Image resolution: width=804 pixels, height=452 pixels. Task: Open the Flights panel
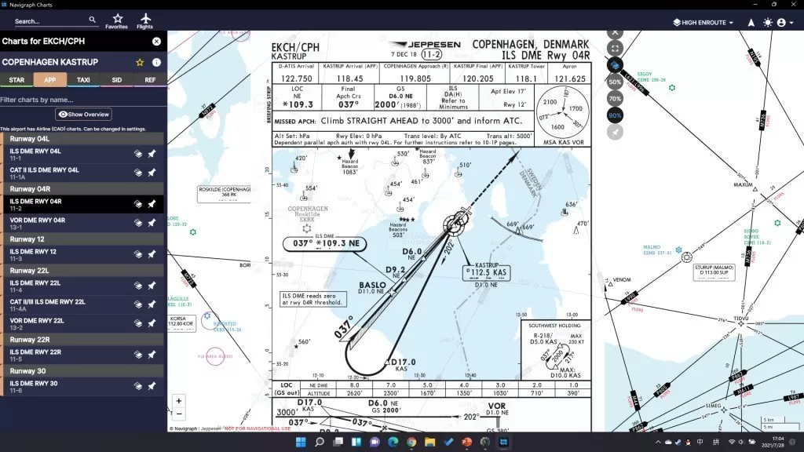(144, 20)
